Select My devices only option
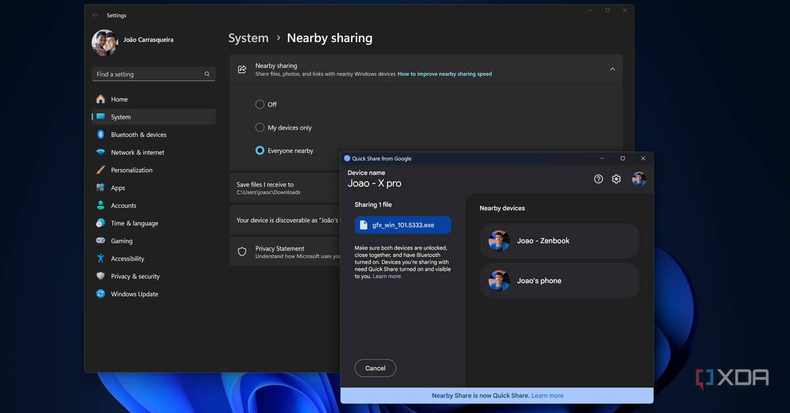The height and width of the screenshot is (413, 790). 260,128
